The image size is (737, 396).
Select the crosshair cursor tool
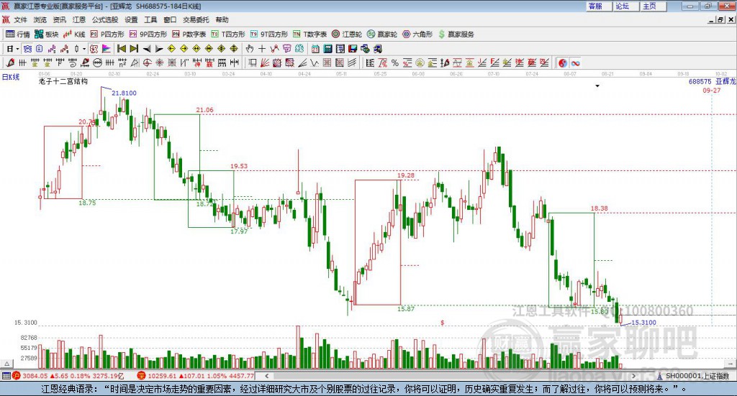pos(262,49)
